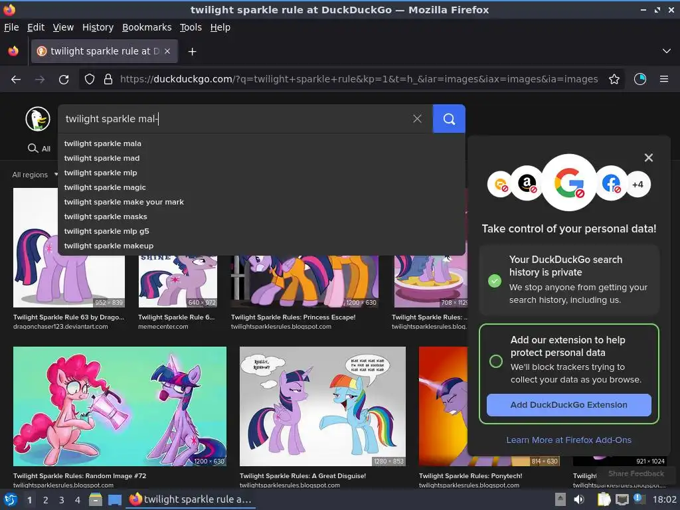Click dragonchaser123.deviantart.com source link
Viewport: 680px width, 510px height.
coord(60,327)
